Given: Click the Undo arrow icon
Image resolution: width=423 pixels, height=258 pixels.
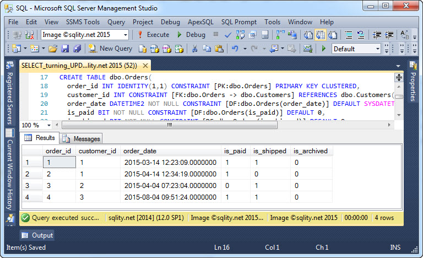Looking at the screenshot, I should point(235,49).
